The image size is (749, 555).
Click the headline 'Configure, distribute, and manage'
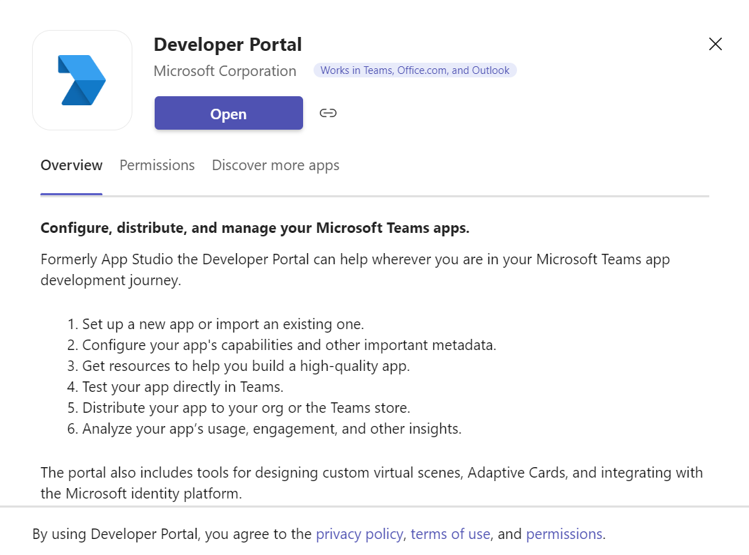(x=255, y=228)
